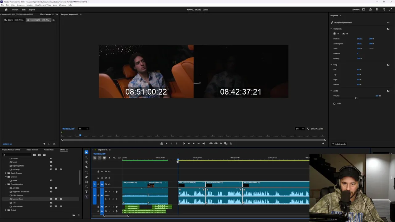
Task: Open the Media Browser tab
Action: (x=32, y=150)
